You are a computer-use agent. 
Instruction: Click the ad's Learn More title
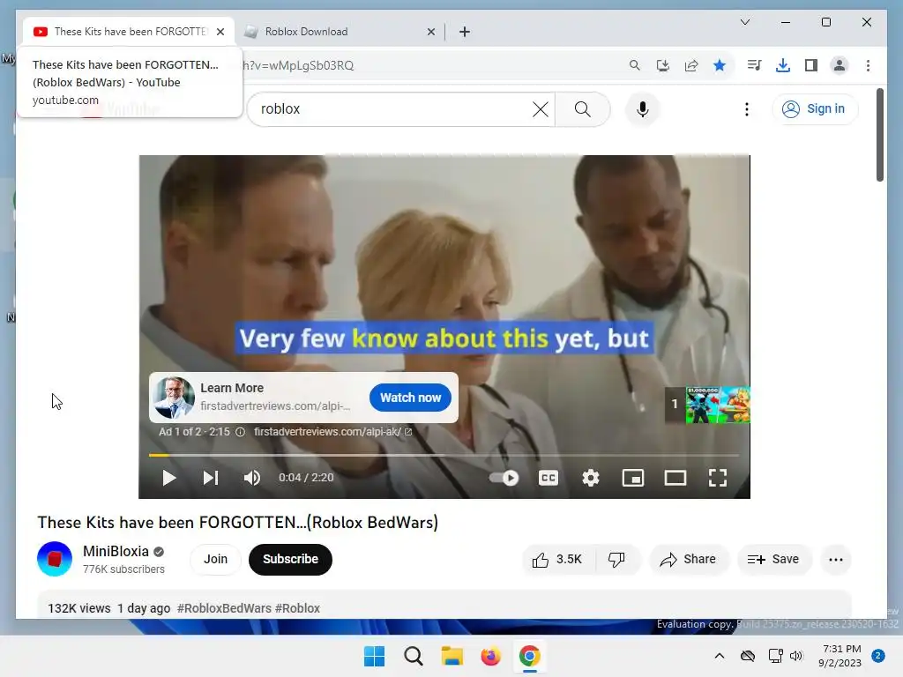(232, 388)
